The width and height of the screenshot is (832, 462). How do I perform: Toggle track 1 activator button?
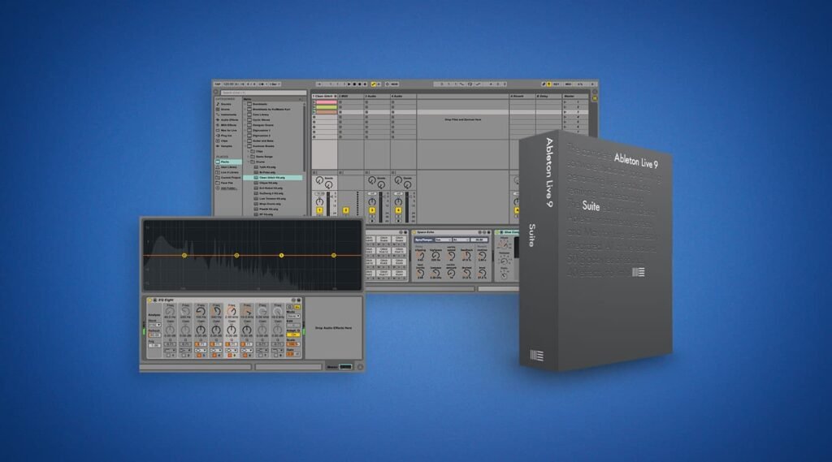click(319, 210)
